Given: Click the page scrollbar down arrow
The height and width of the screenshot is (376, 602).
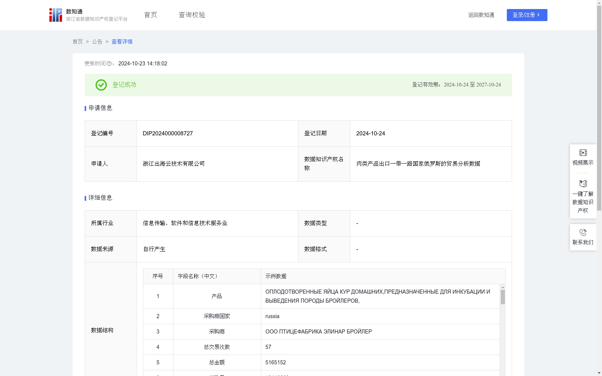Looking at the screenshot, I should coord(599,373).
